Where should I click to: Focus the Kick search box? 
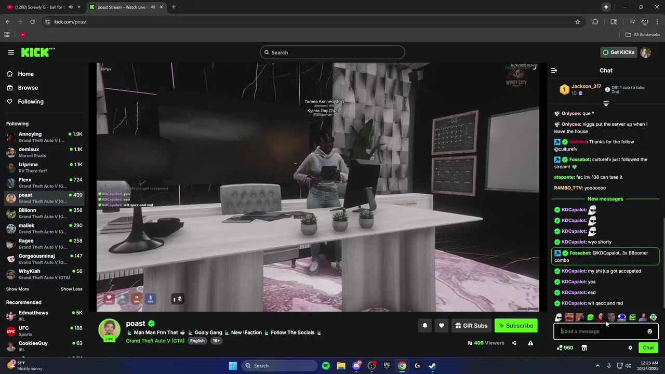click(x=332, y=52)
